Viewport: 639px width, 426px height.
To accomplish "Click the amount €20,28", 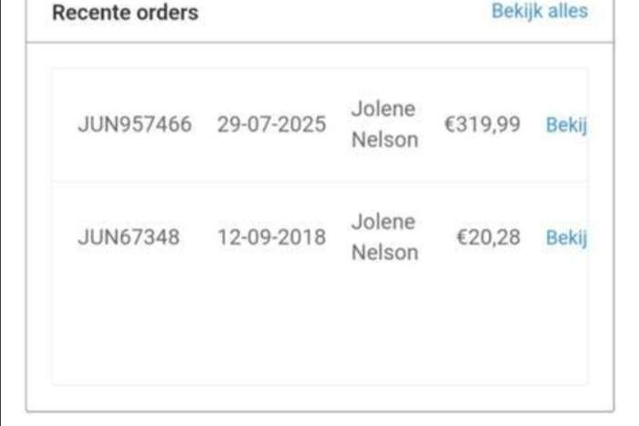I will pos(488,237).
